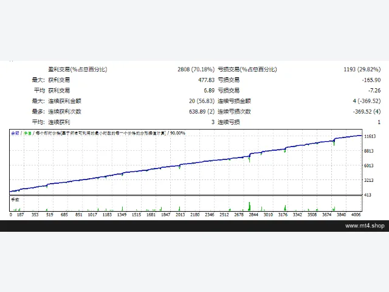Viewport: 389px width, 292px height.
Task: Click the 2678 x-axis label
Action: (239, 215)
